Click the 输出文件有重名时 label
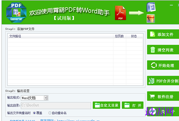 [x=19, y=113]
